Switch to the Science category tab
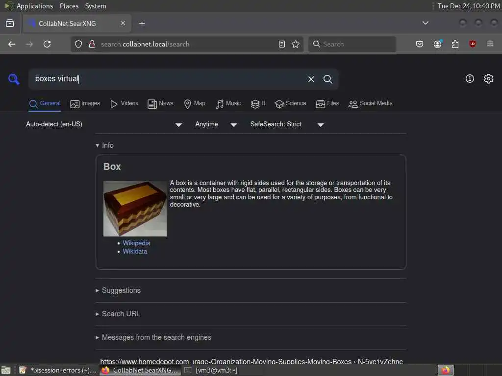 pyautogui.click(x=290, y=104)
